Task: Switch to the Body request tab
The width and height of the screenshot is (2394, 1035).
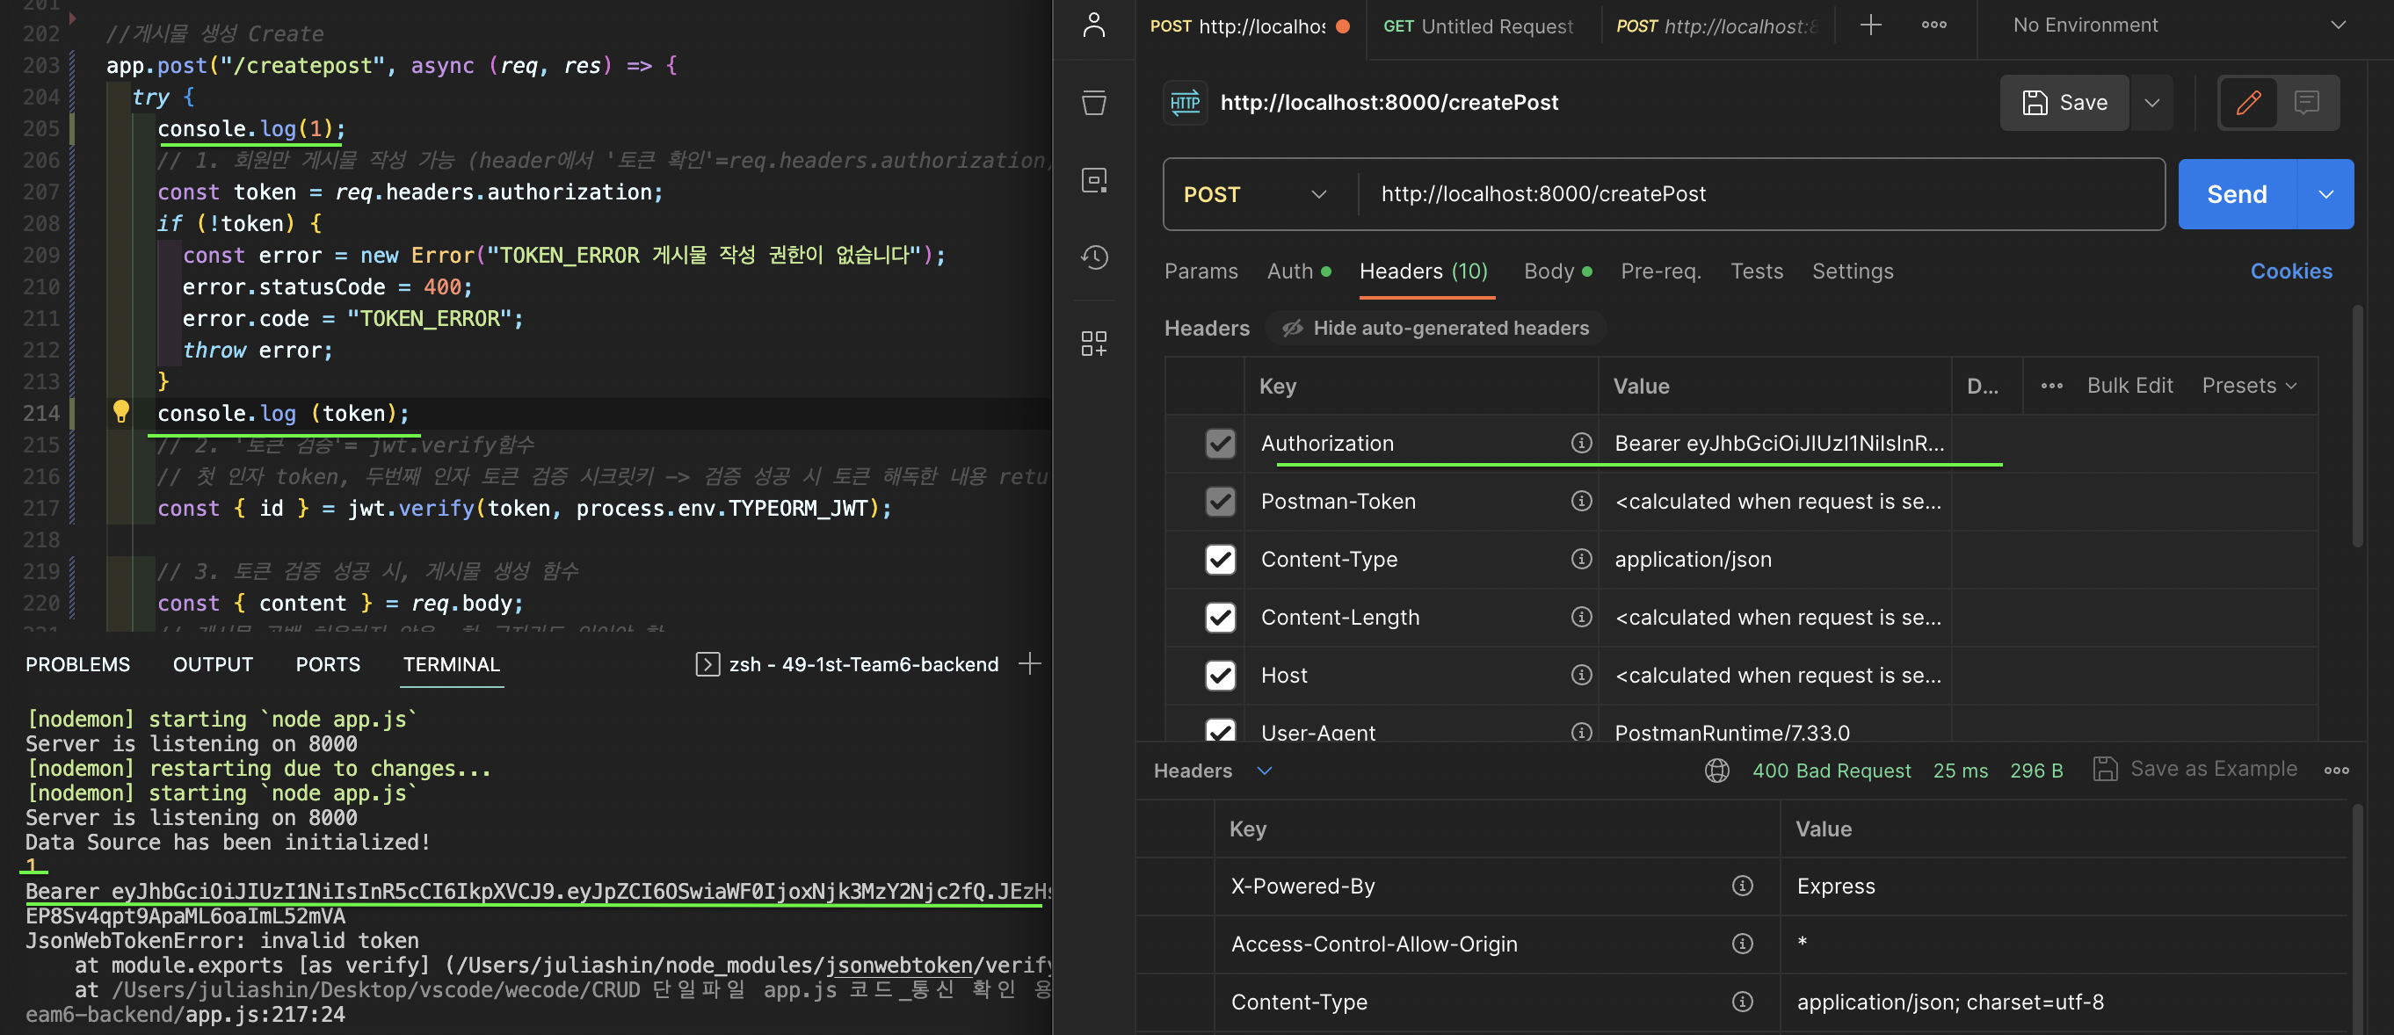Action: click(x=1549, y=271)
